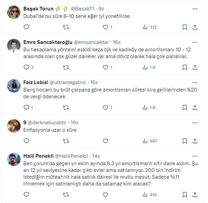Open Başak Torun's profile picture
This screenshot has height=203, width=208.
tap(14, 12)
